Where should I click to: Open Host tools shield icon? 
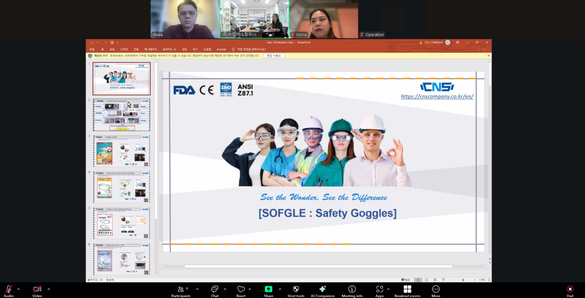296,290
